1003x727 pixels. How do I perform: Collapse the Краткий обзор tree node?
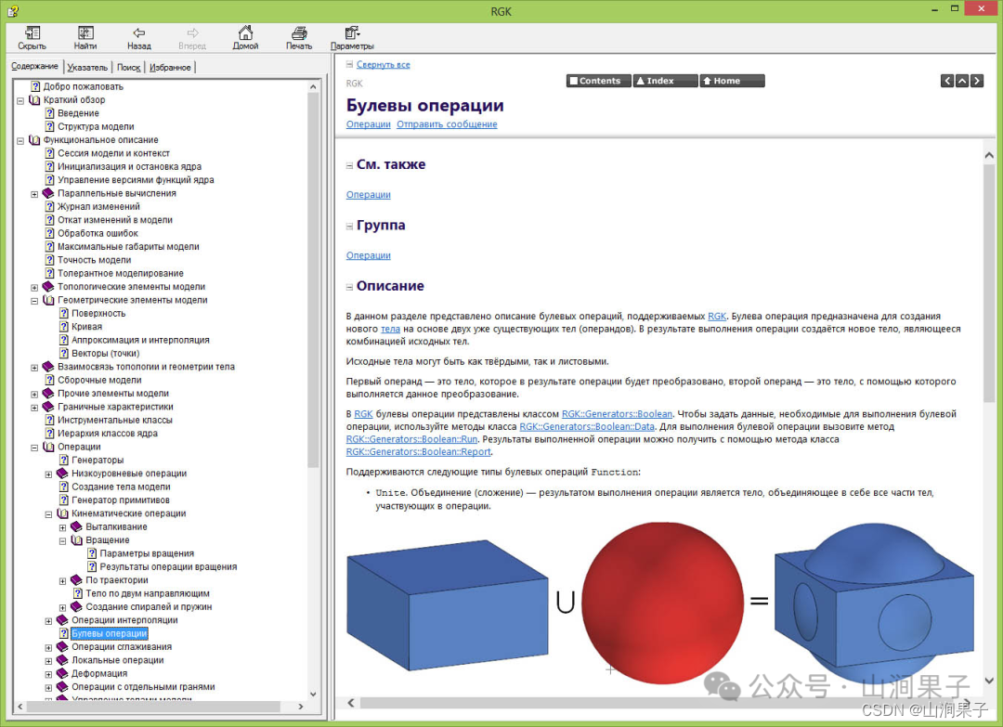pos(20,100)
